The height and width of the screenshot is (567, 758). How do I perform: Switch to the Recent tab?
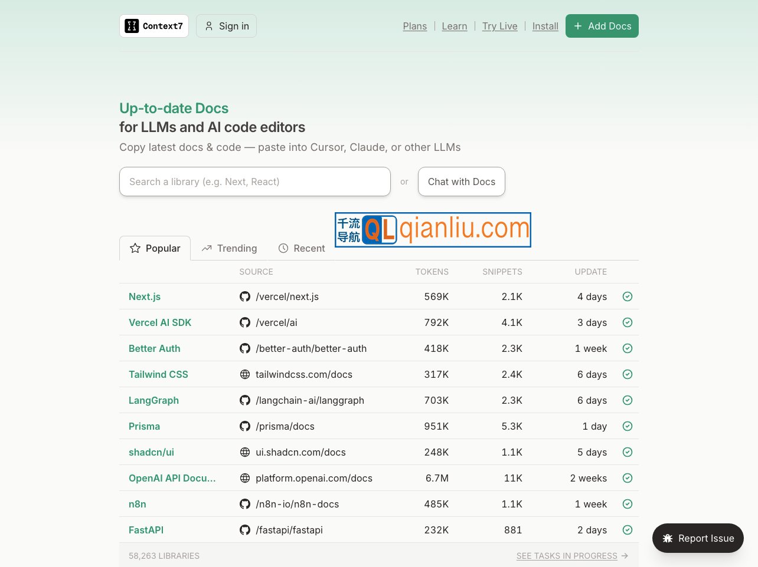pyautogui.click(x=302, y=248)
